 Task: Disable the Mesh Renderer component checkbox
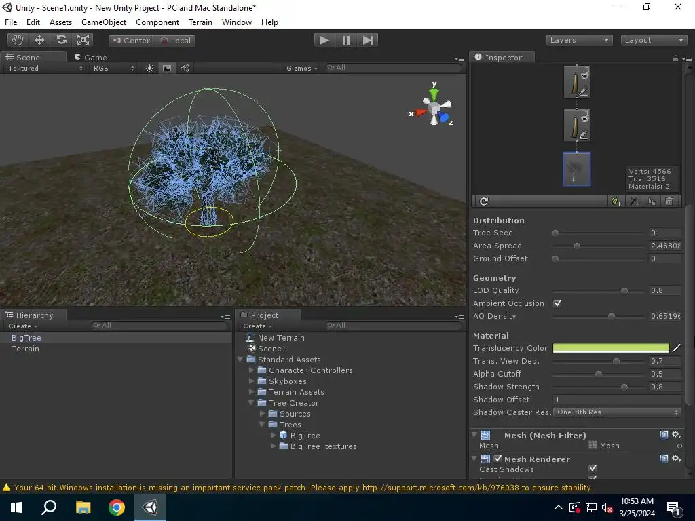(497, 459)
